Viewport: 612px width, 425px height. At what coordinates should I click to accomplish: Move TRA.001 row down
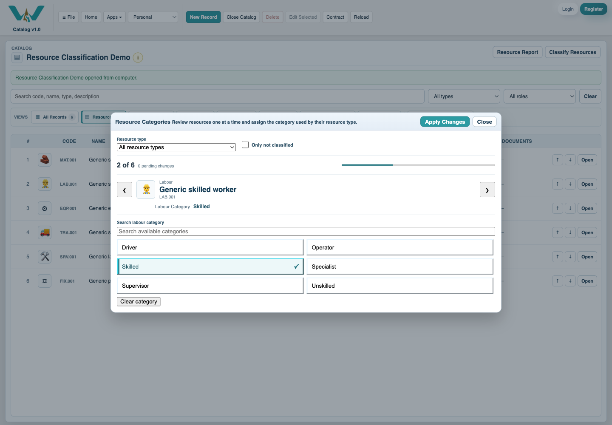pyautogui.click(x=570, y=232)
